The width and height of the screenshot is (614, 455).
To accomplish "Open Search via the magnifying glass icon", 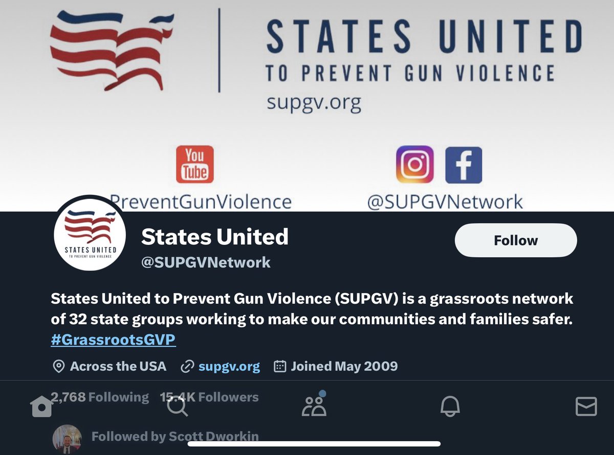I will click(178, 407).
